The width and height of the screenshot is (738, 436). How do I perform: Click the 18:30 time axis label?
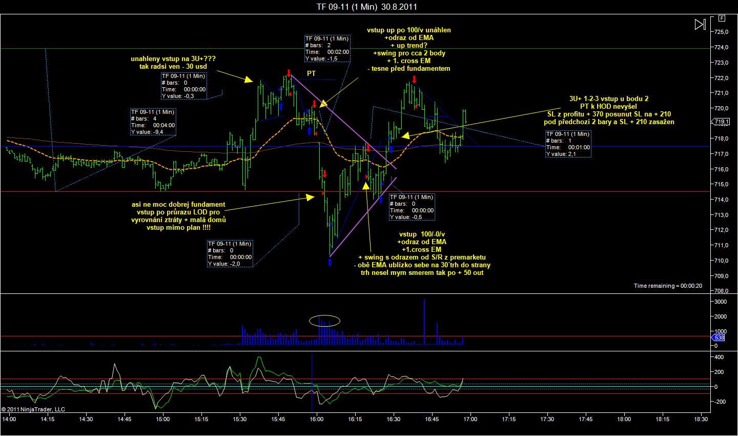[x=701, y=419]
